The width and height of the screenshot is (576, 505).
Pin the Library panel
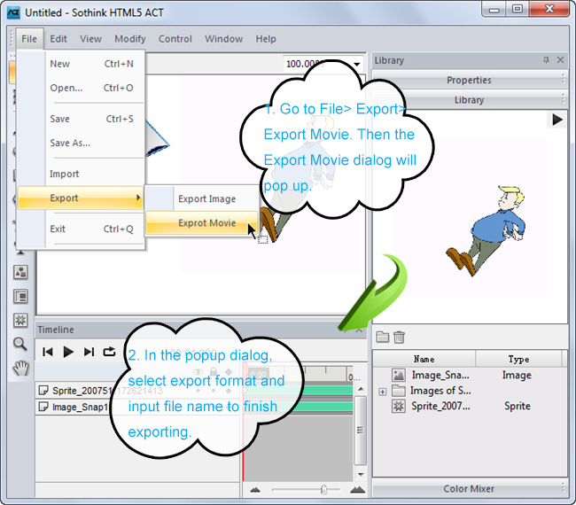(x=546, y=60)
